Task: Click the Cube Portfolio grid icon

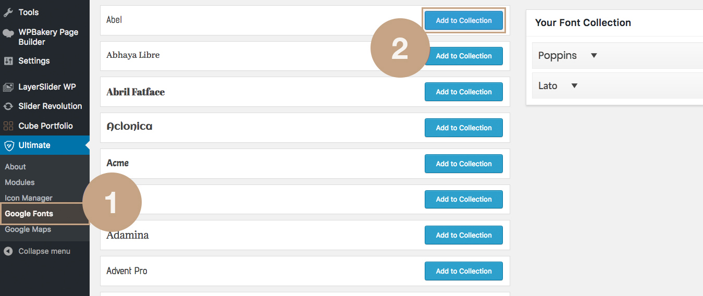Action: coord(8,126)
